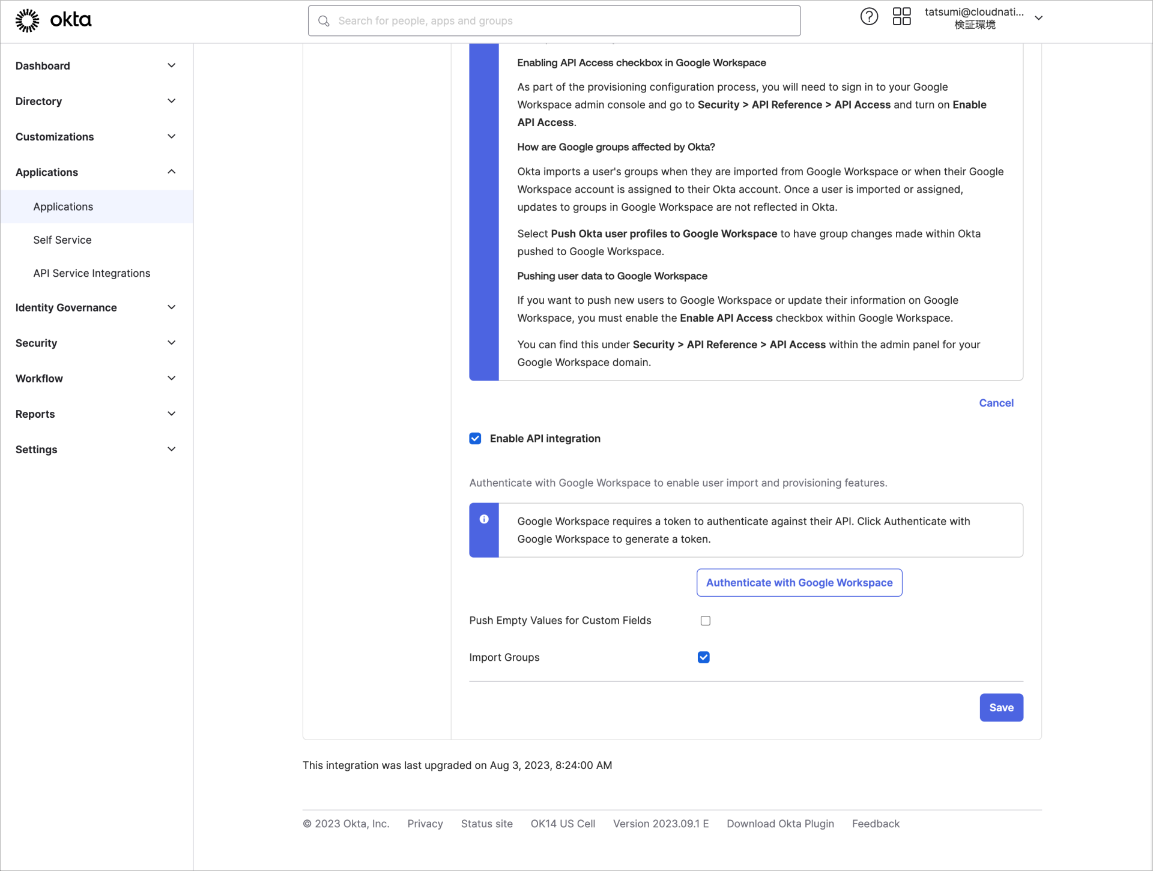The height and width of the screenshot is (871, 1153).
Task: Open the help question mark icon
Action: pos(869,16)
